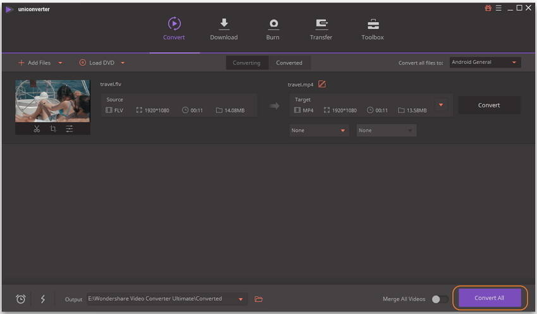This screenshot has height=314, width=537.
Task: Open the first None dropdown
Action: click(x=319, y=130)
